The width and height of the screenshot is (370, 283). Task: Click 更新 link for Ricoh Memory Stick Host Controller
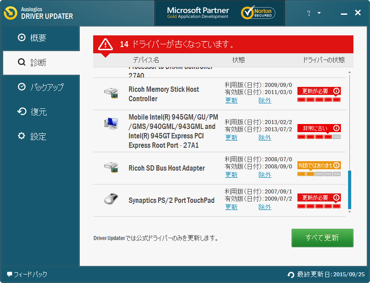point(231,100)
